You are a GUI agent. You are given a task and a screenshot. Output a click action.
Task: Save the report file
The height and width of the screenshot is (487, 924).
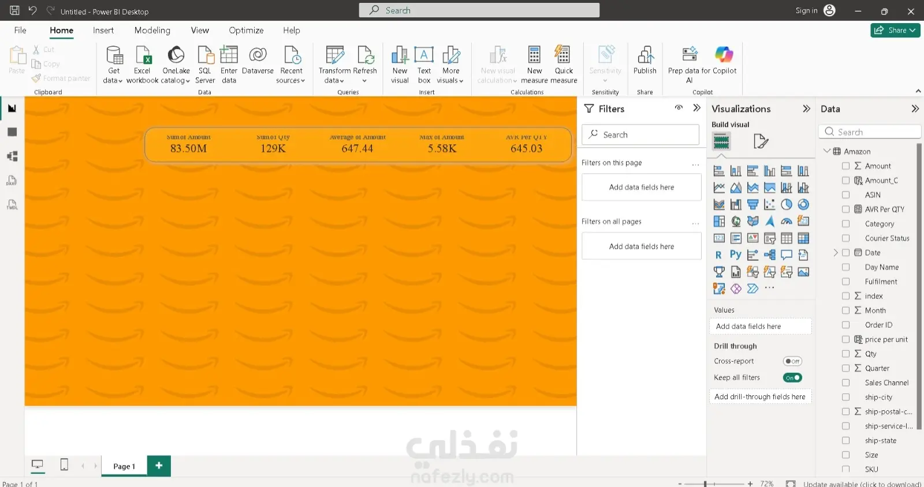14,10
